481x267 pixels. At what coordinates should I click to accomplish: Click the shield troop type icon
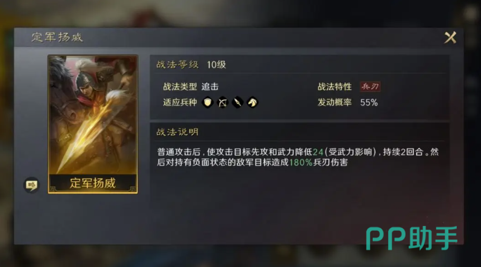[208, 103]
